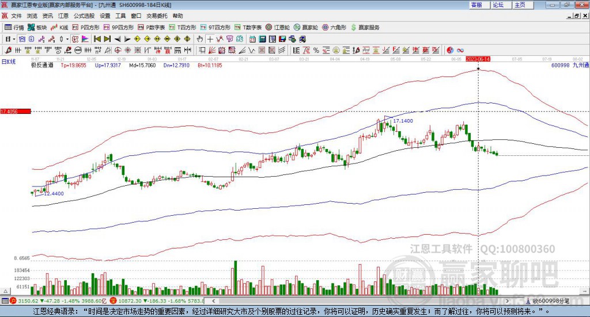This screenshot has width=590, height=317.
Task: Click the 客服 customer service button
Action: click(x=479, y=5)
